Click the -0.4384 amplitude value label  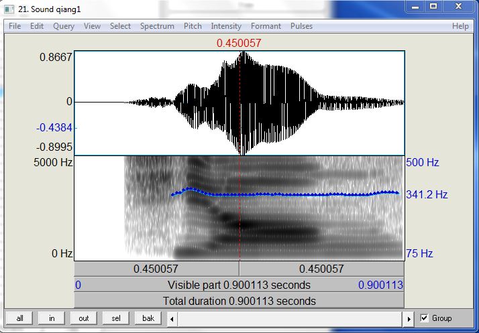(54, 127)
